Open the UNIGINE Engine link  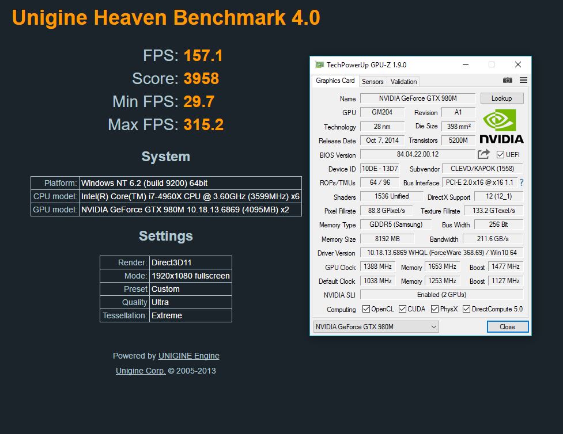(x=189, y=356)
